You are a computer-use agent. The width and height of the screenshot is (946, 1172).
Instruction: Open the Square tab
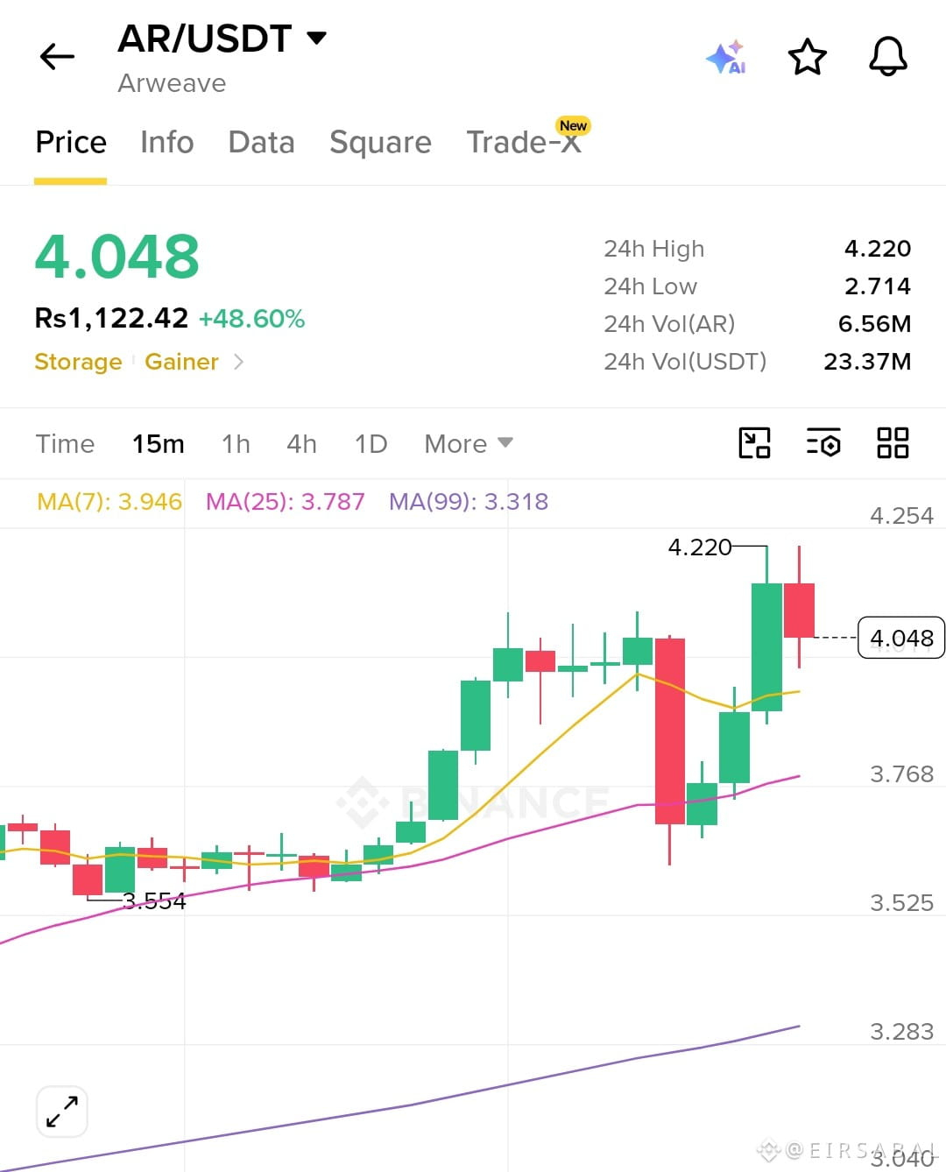(x=380, y=142)
